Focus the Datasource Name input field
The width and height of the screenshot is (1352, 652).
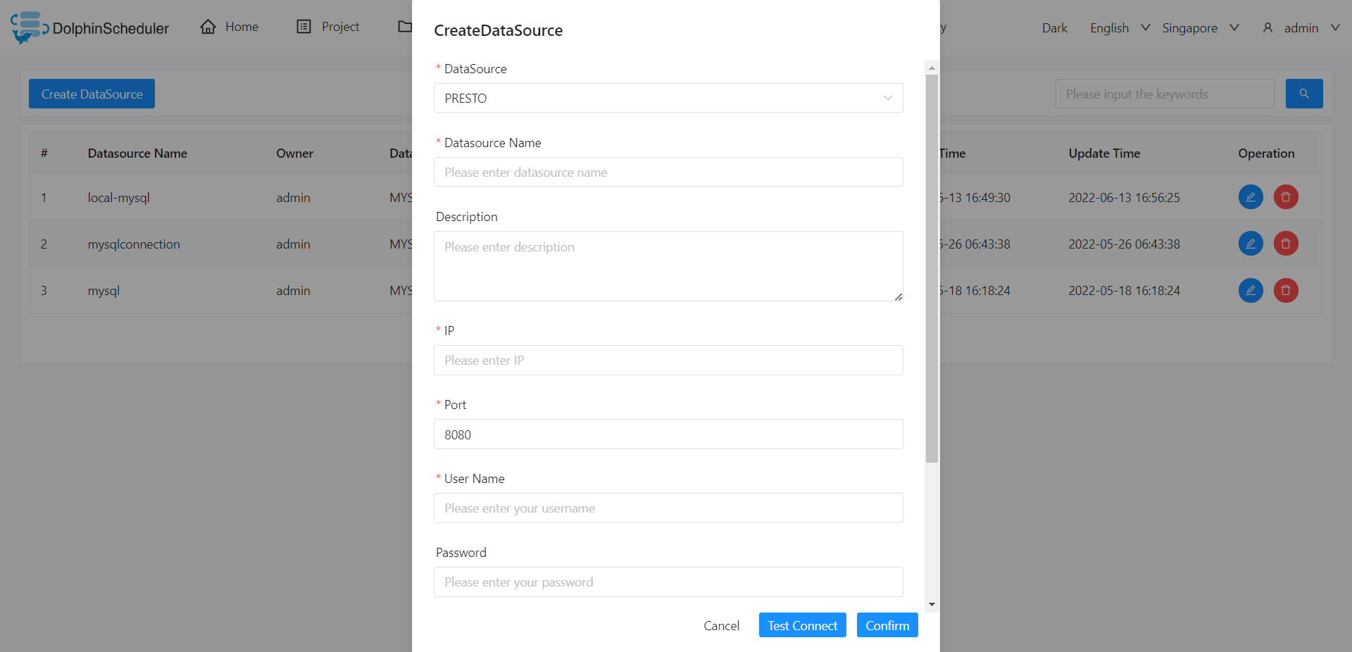point(668,173)
